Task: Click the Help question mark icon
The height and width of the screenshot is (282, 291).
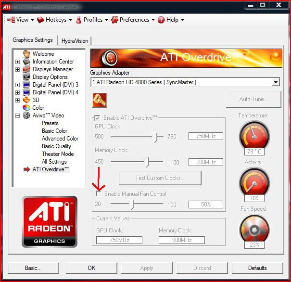Action: tap(161, 20)
